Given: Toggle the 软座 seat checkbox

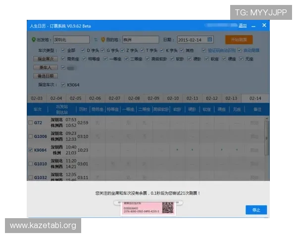Looking at the screenshot, I should tap(206, 59).
